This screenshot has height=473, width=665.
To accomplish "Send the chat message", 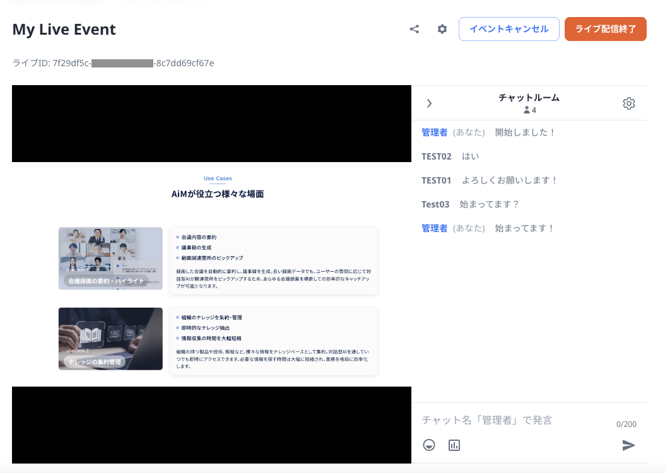I will coord(628,445).
